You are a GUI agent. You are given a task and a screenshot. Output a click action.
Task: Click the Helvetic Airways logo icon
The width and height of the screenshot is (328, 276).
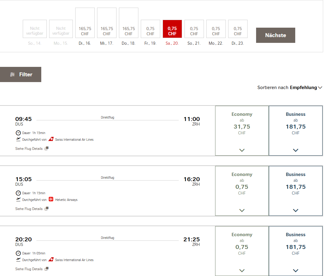[51, 200]
